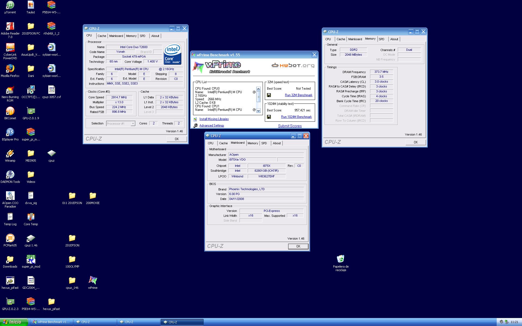Open super_pi_mod application icon
Viewport: 522px width, 326px height.
point(31,262)
